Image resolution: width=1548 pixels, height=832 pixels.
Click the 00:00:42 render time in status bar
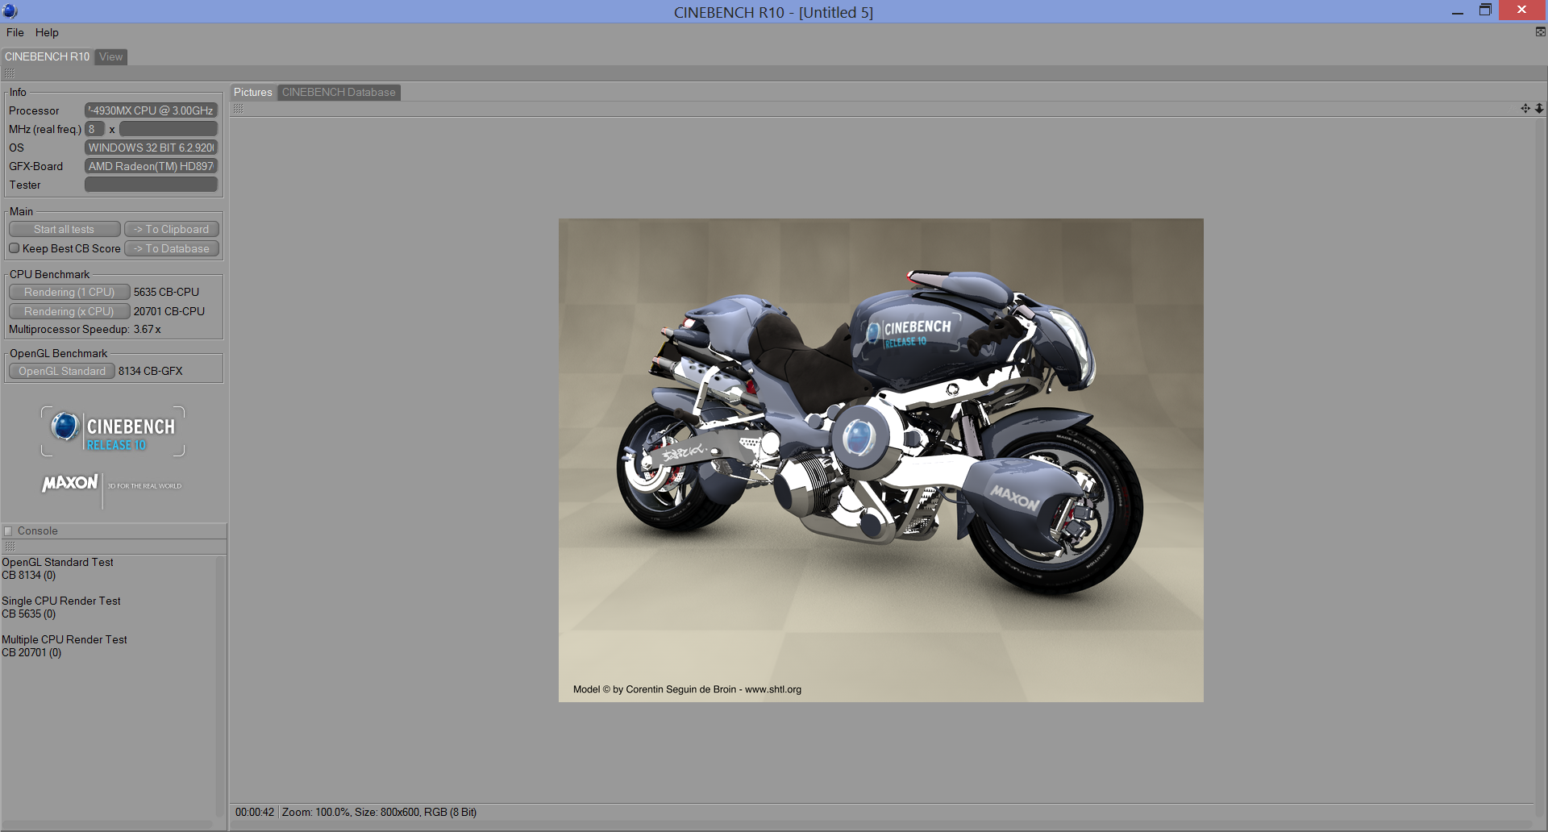tap(255, 812)
